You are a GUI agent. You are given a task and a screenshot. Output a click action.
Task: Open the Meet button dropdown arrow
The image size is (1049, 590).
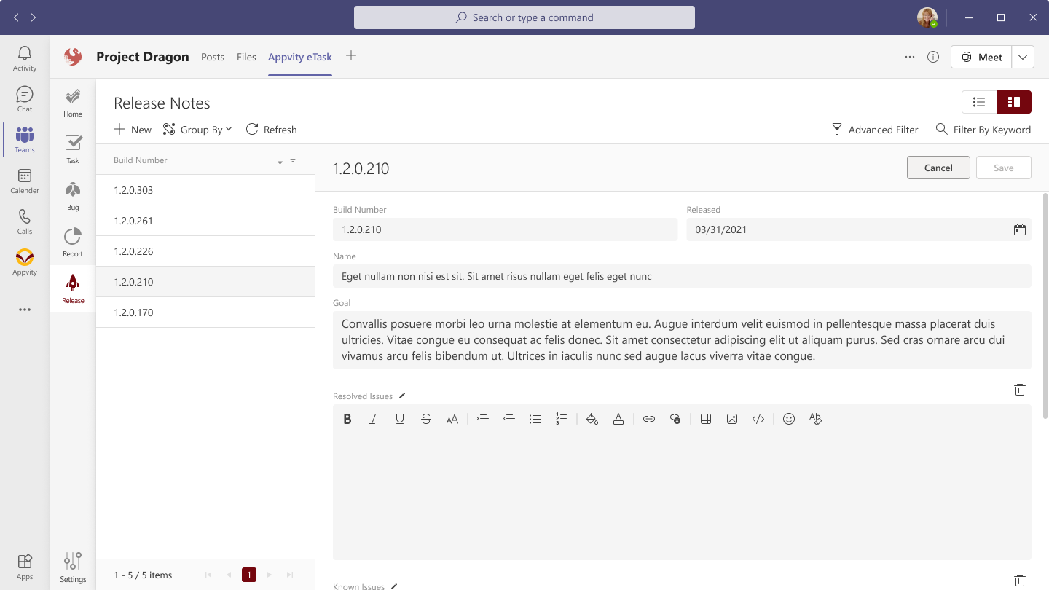(x=1023, y=56)
